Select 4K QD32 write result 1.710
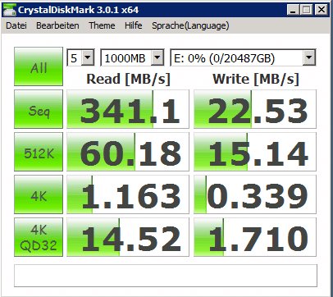 coord(255,237)
